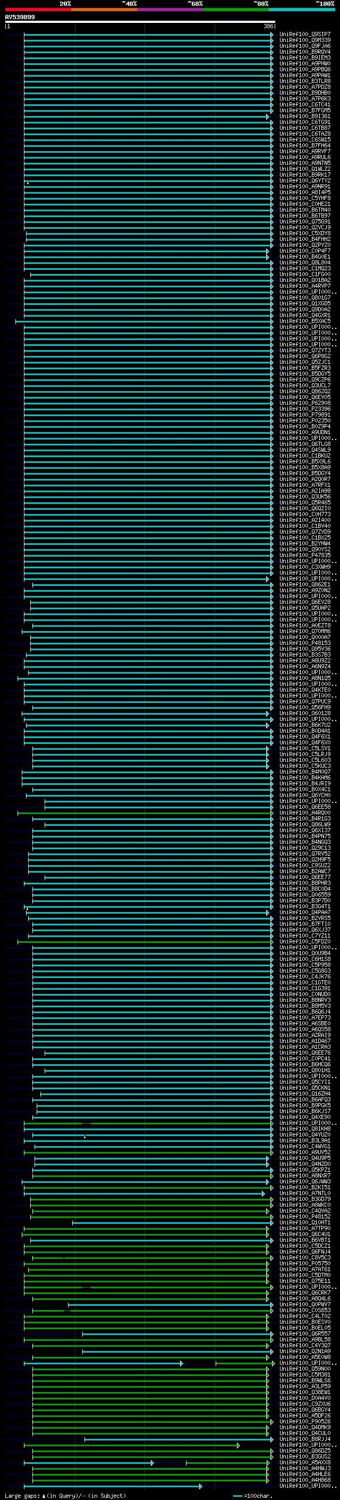
Task: Select hit label UniRef100_B9I361
Action: [305, 116]
